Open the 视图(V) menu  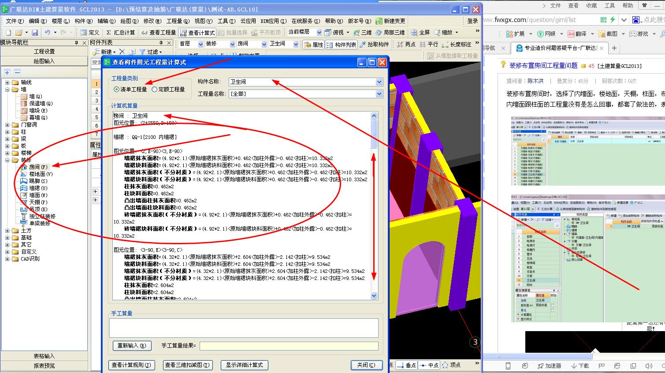[203, 21]
